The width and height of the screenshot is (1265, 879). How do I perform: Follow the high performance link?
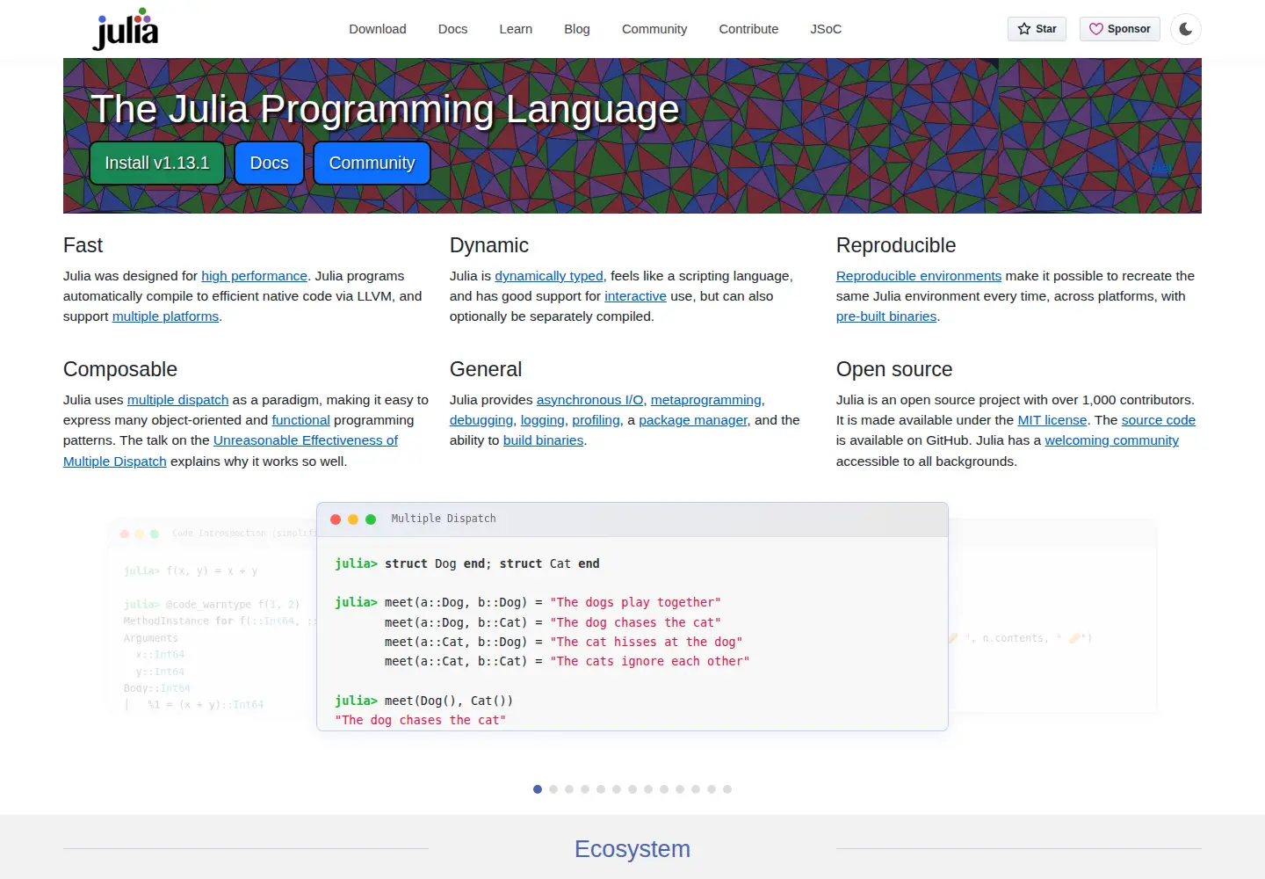[255, 276]
